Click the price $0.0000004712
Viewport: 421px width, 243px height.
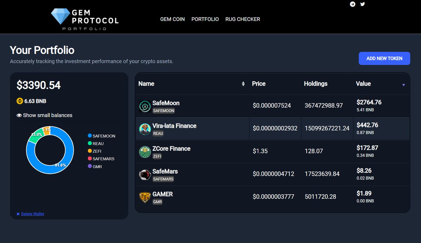pos(273,174)
